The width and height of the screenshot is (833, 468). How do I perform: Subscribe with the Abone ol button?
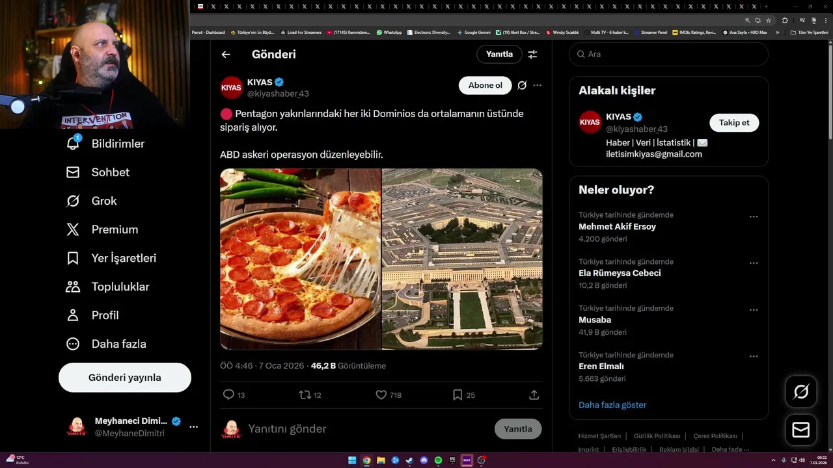click(x=485, y=85)
